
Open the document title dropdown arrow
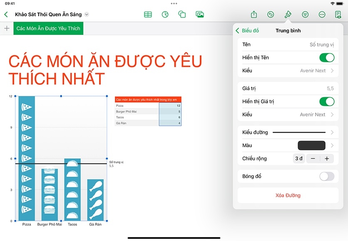tap(87, 15)
